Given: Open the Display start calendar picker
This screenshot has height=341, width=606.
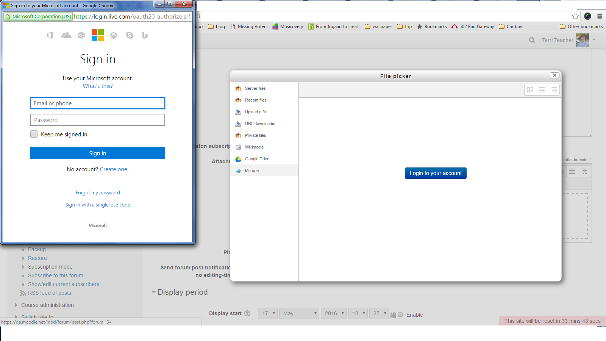Looking at the screenshot, I should [x=393, y=315].
